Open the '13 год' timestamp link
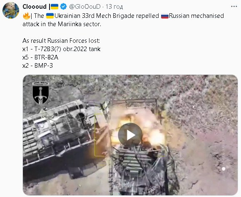Screen dimensions: 241x197 pos(114,7)
